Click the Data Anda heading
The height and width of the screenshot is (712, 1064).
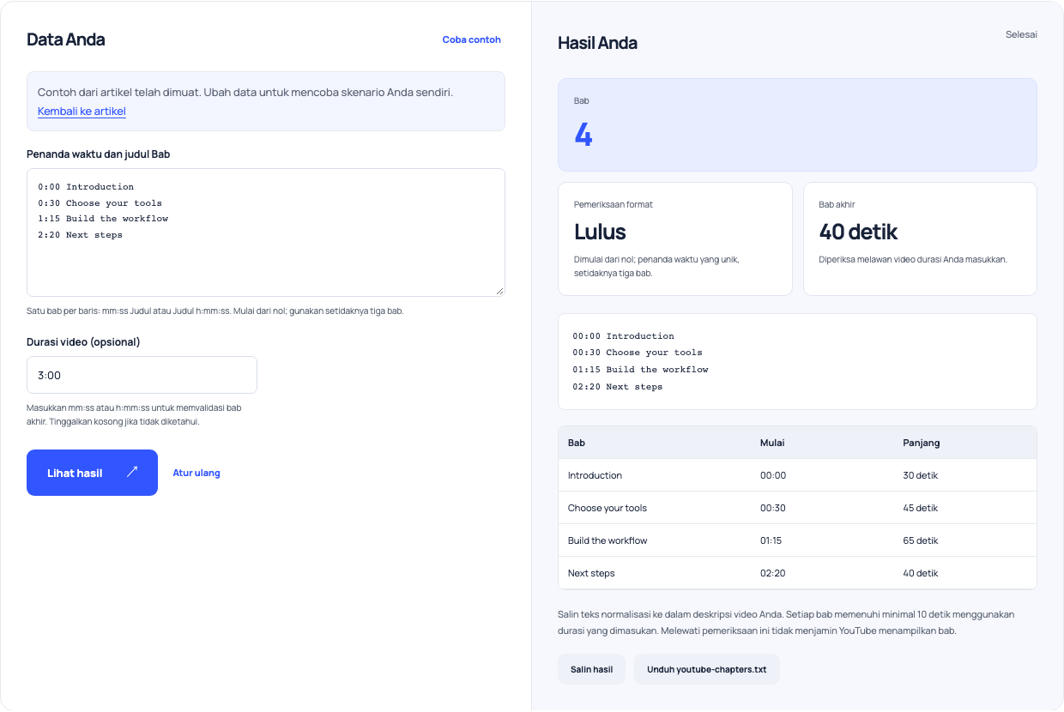[66, 39]
